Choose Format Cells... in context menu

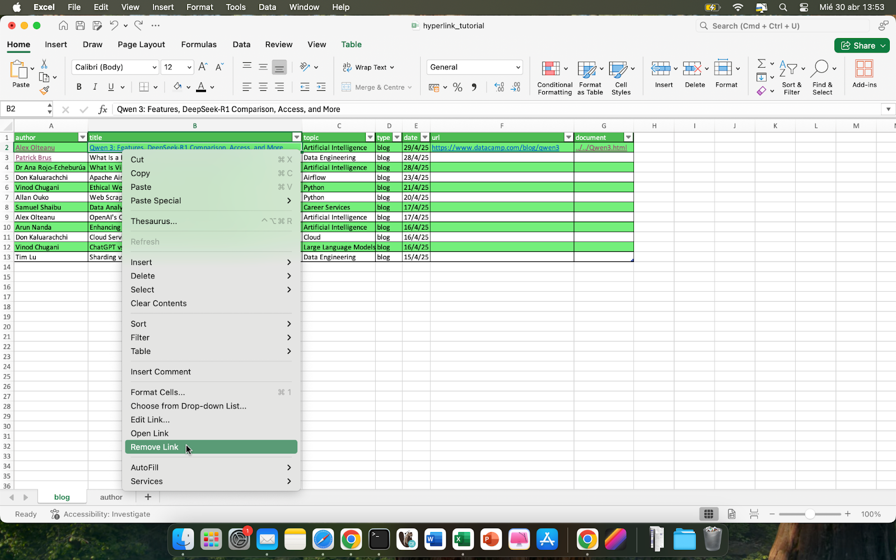click(x=211, y=392)
